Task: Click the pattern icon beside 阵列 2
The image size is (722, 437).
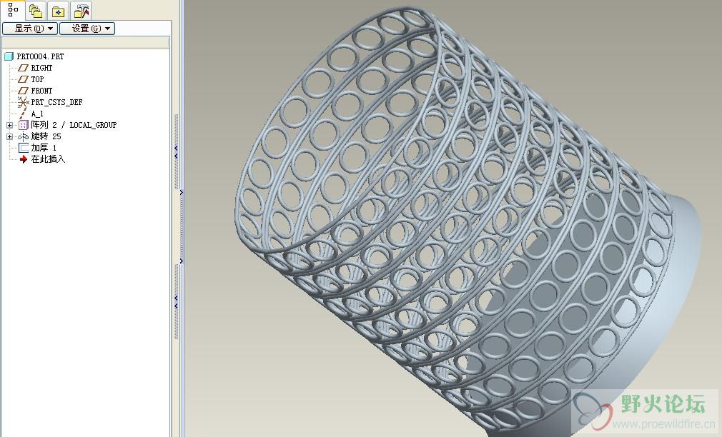Action: (x=24, y=125)
